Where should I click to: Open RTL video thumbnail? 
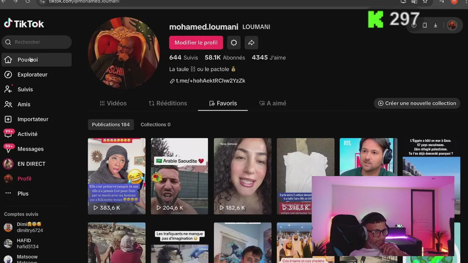(369, 157)
